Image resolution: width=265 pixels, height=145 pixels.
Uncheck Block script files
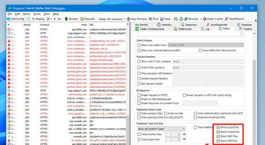pos(218,127)
